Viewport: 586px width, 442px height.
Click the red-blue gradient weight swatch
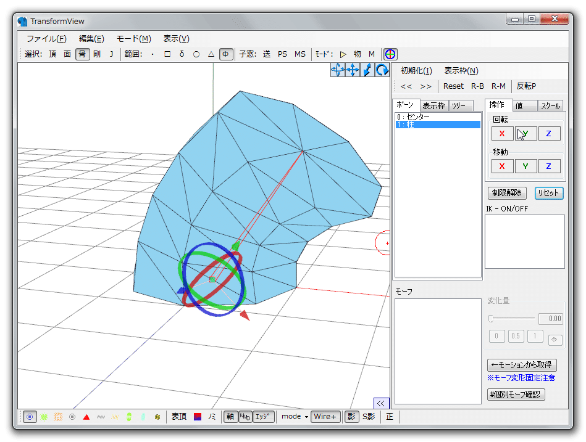tap(198, 417)
